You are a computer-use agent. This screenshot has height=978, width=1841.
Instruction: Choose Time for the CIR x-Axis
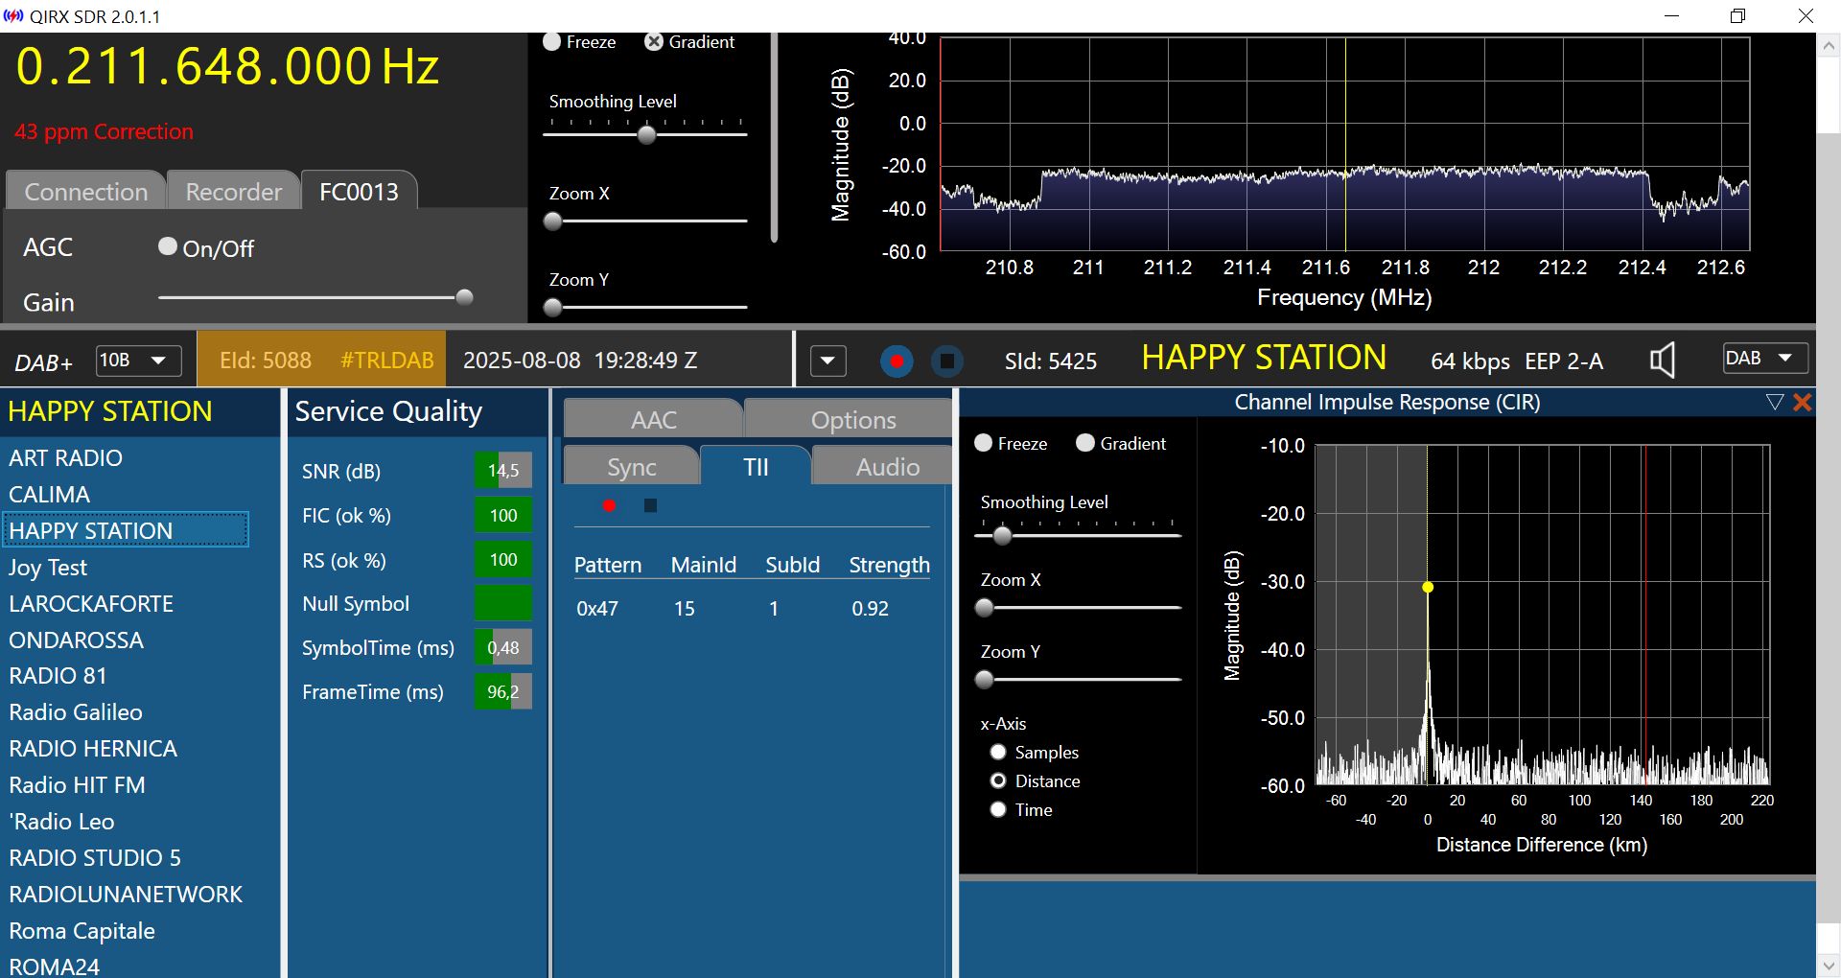pyautogui.click(x=998, y=809)
